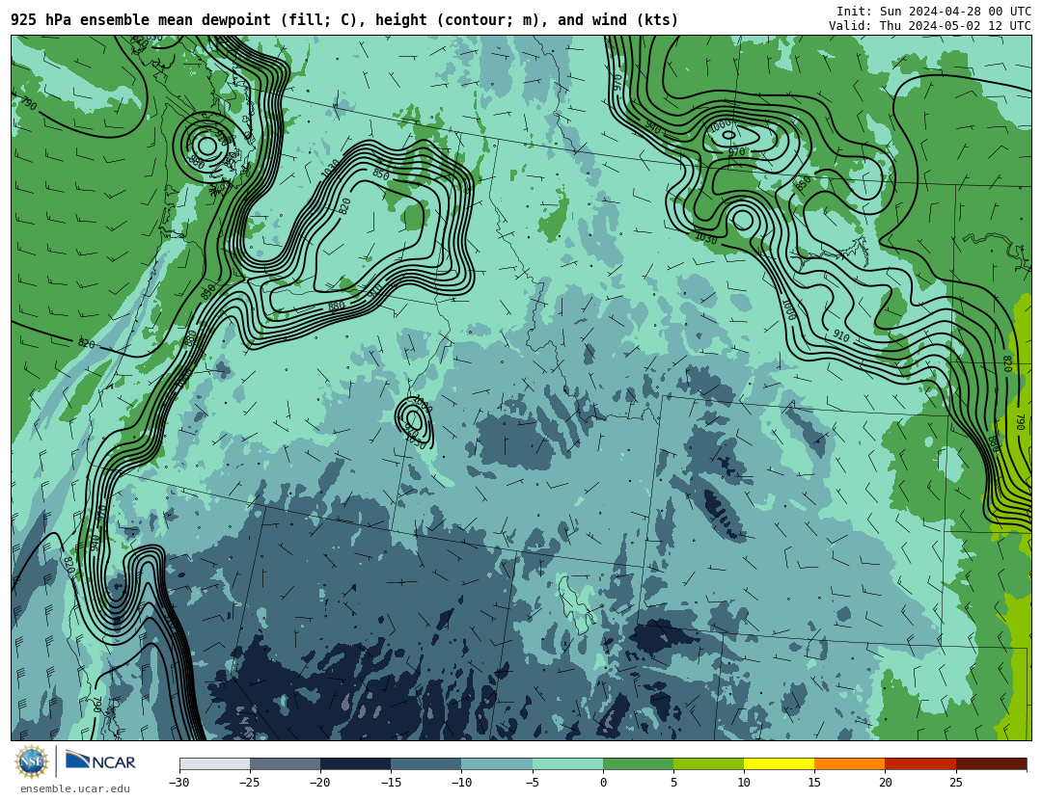
Task: Click the ensemble.ucar.edu text
Action: [x=75, y=789]
